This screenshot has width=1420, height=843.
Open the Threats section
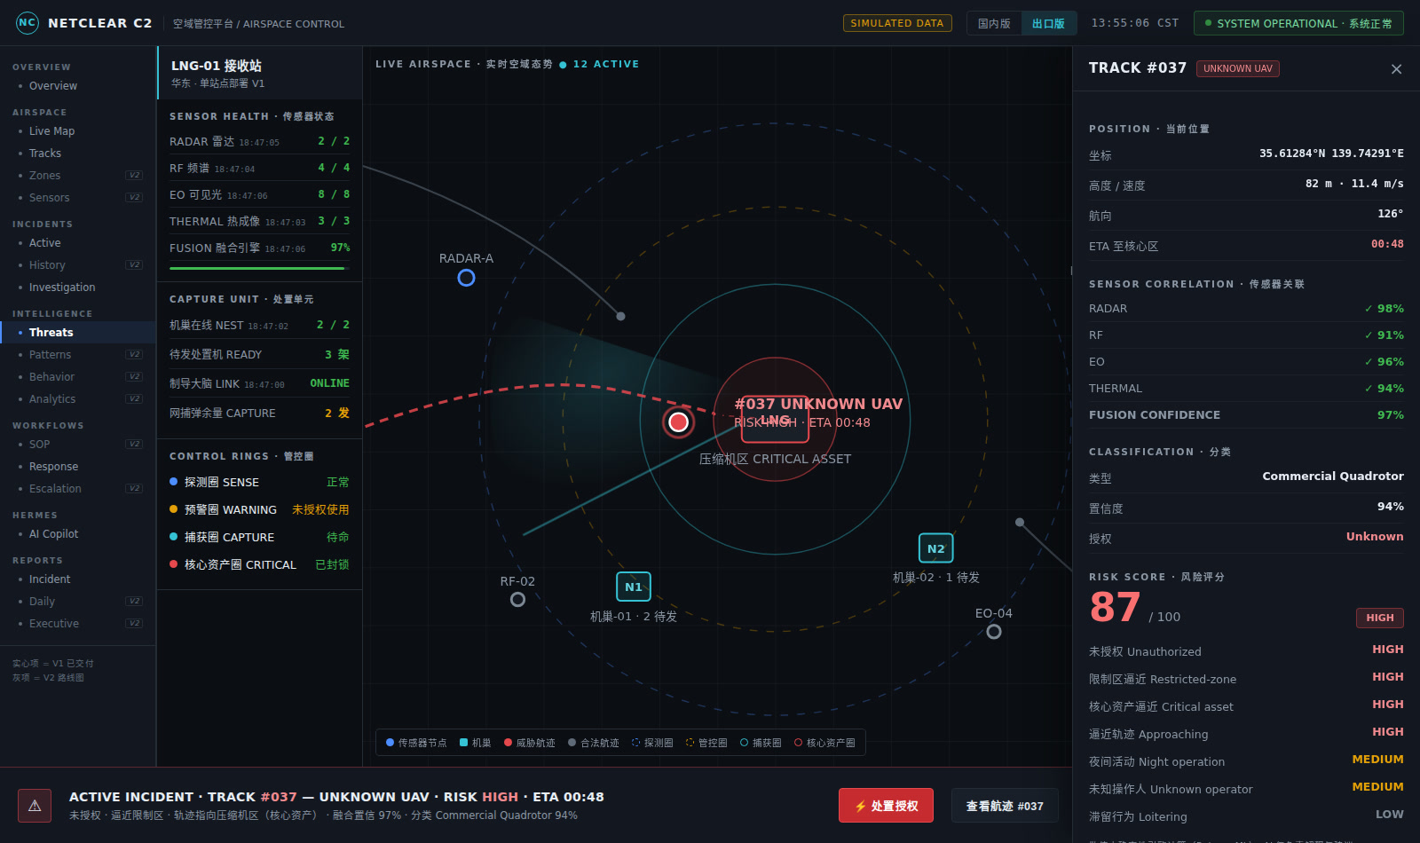click(78, 333)
